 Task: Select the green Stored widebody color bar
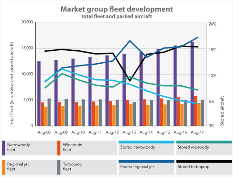(204, 142)
